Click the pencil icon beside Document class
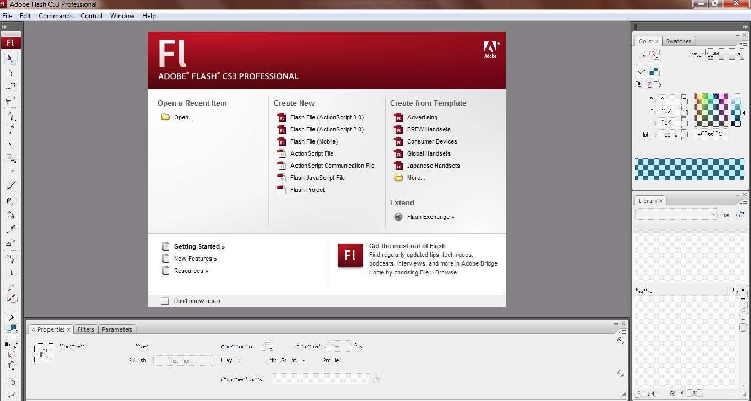Image resolution: width=751 pixels, height=401 pixels. click(x=377, y=378)
